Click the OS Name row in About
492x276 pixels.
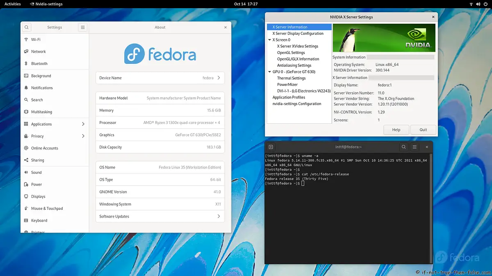click(160, 167)
